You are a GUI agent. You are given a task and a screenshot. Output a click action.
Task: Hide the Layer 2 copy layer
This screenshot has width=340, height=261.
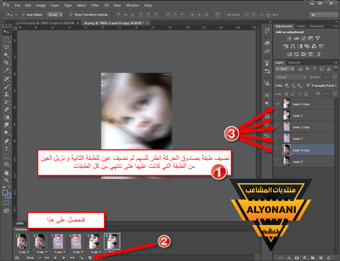(x=277, y=104)
